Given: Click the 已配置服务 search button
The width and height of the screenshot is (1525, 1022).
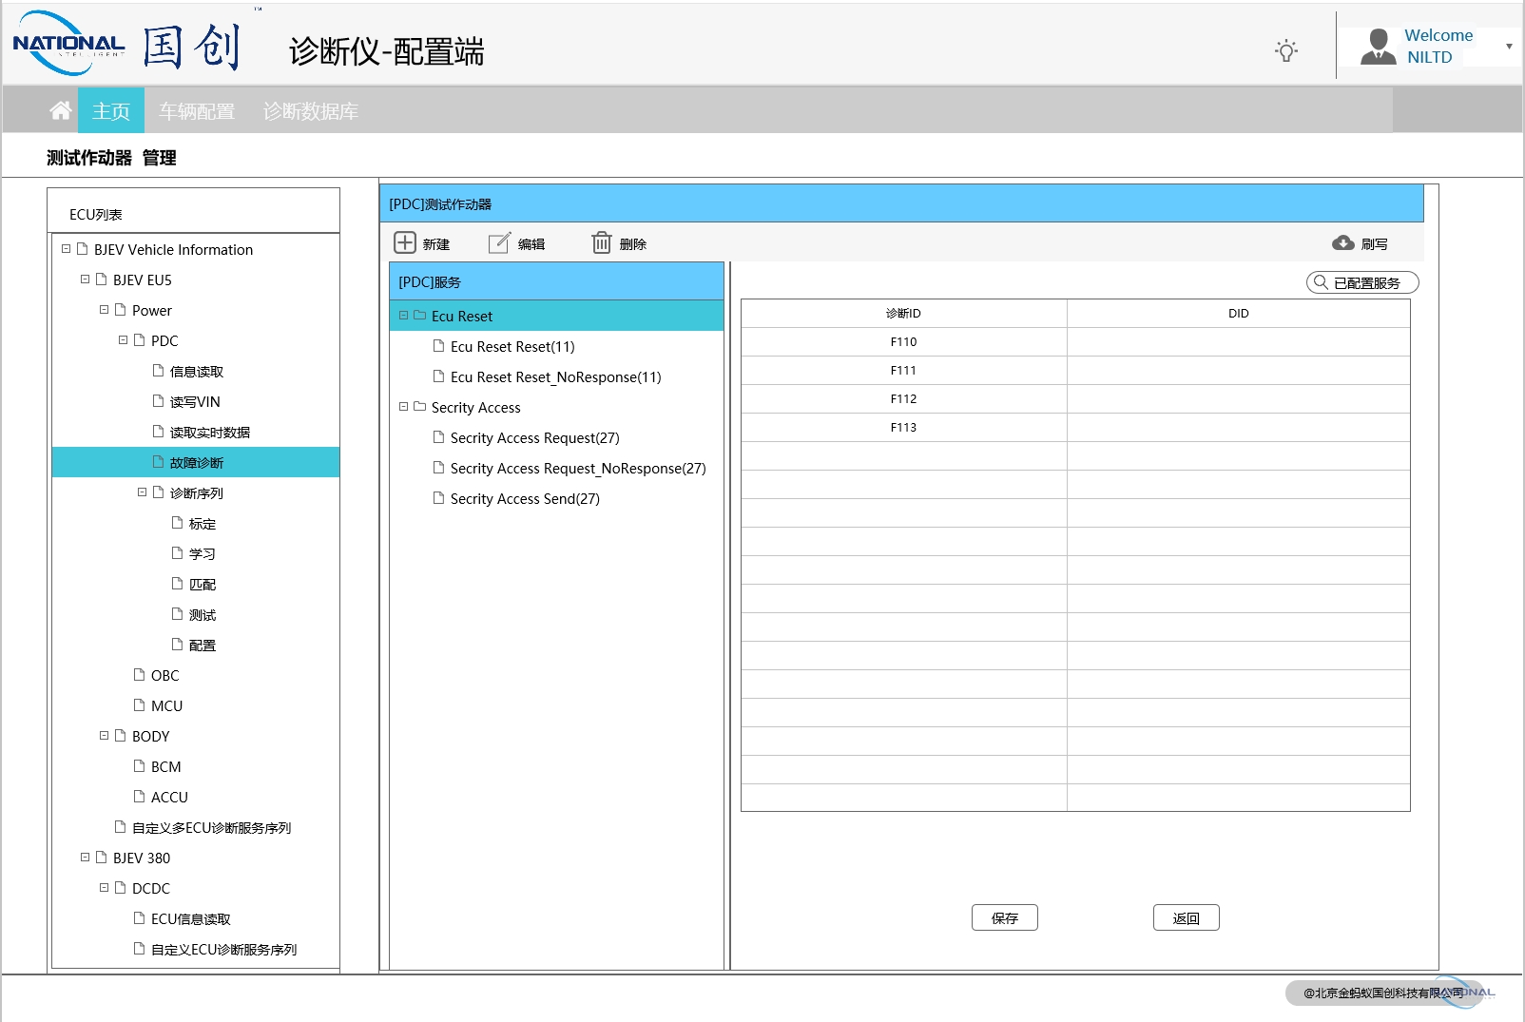Looking at the screenshot, I should tap(1361, 282).
